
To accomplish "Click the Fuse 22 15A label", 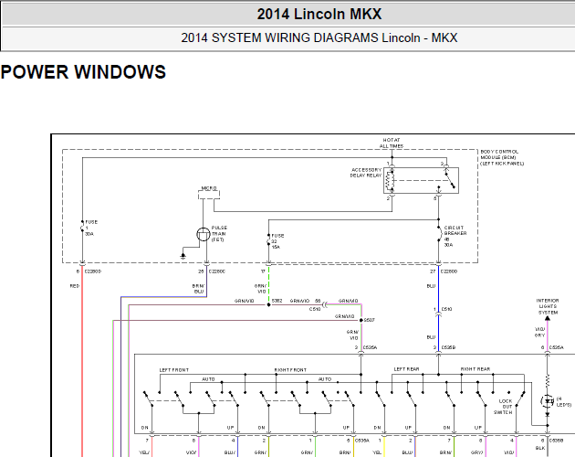I will pos(277,241).
